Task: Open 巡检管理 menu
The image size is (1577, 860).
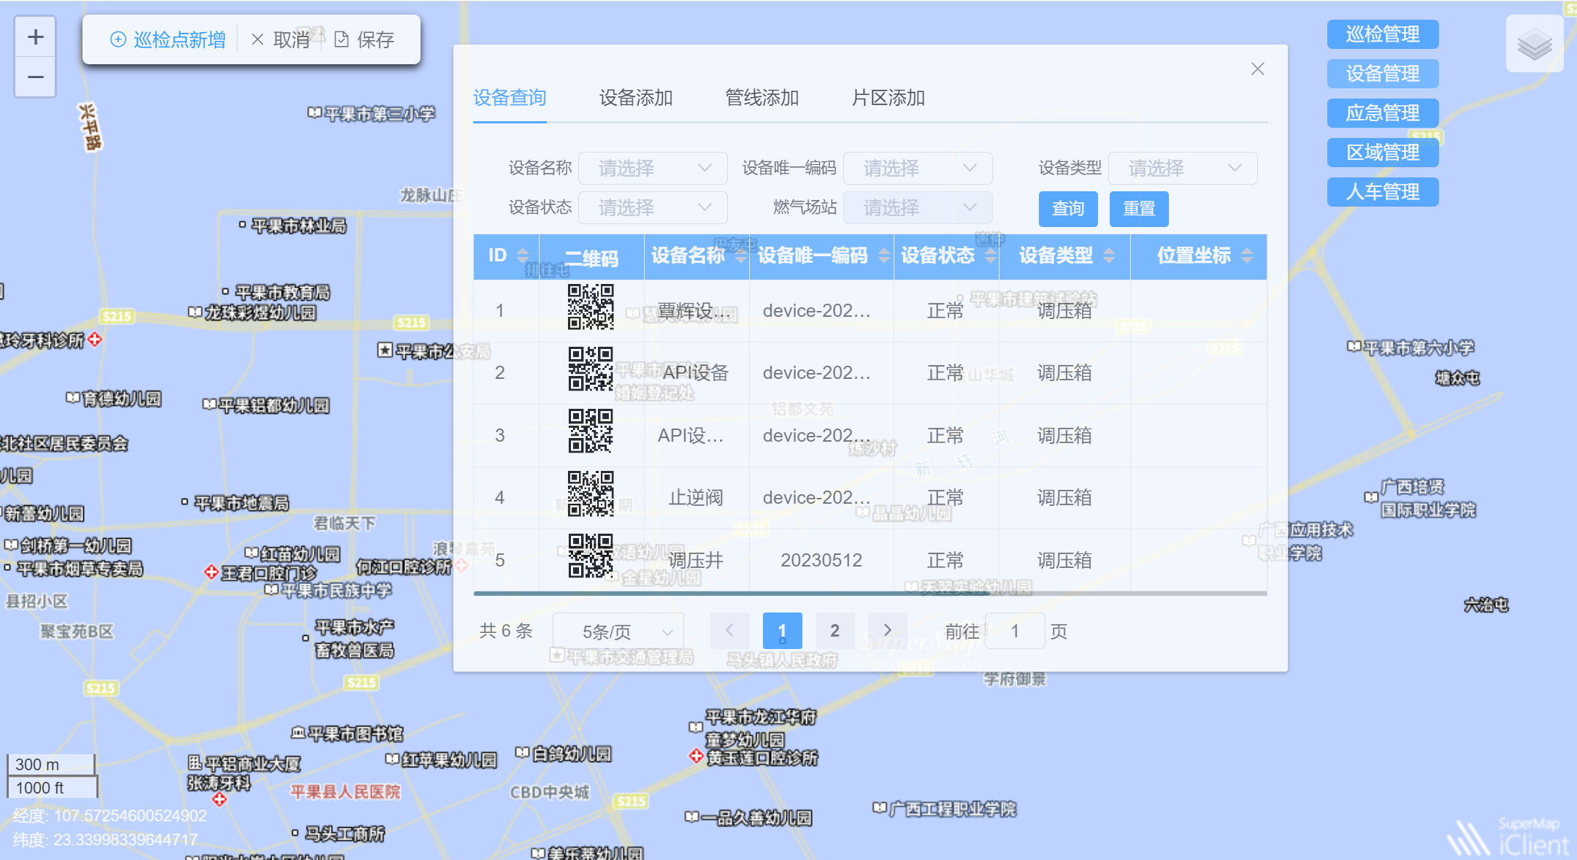Action: pos(1383,34)
